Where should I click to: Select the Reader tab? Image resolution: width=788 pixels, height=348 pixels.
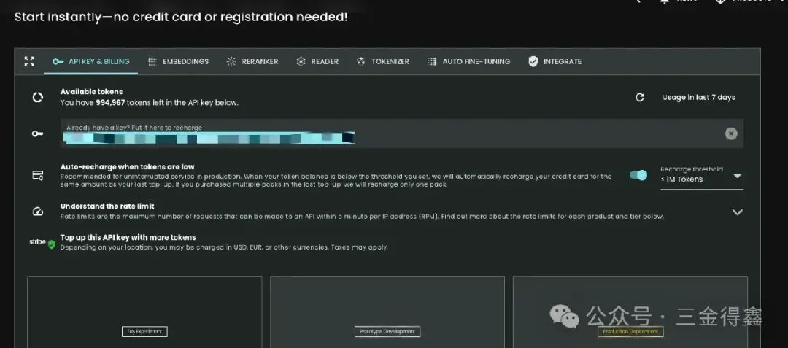317,62
